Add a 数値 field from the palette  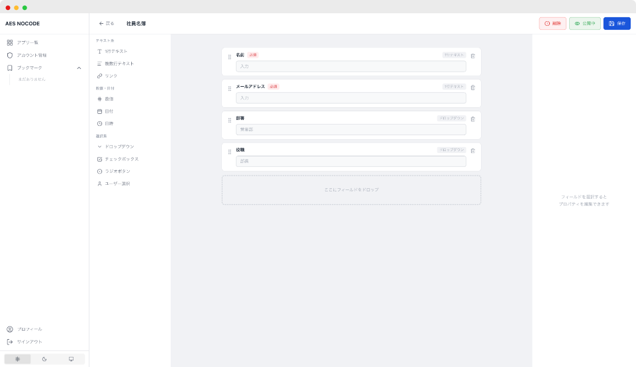click(x=110, y=99)
